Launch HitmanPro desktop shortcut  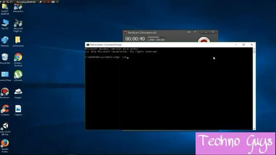pos(18,8)
